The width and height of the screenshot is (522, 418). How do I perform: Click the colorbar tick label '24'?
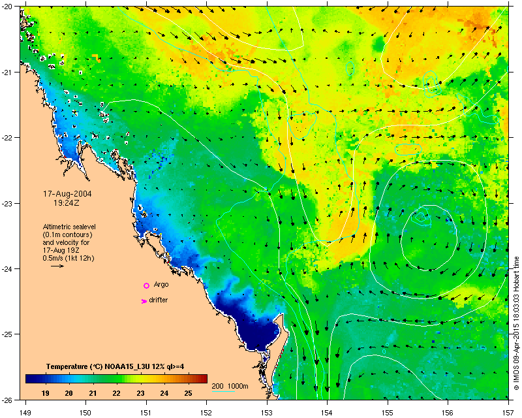pyautogui.click(x=164, y=393)
